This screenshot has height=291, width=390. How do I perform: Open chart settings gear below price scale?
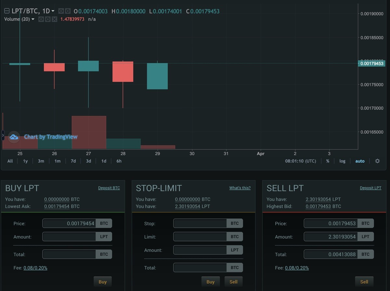point(377,161)
